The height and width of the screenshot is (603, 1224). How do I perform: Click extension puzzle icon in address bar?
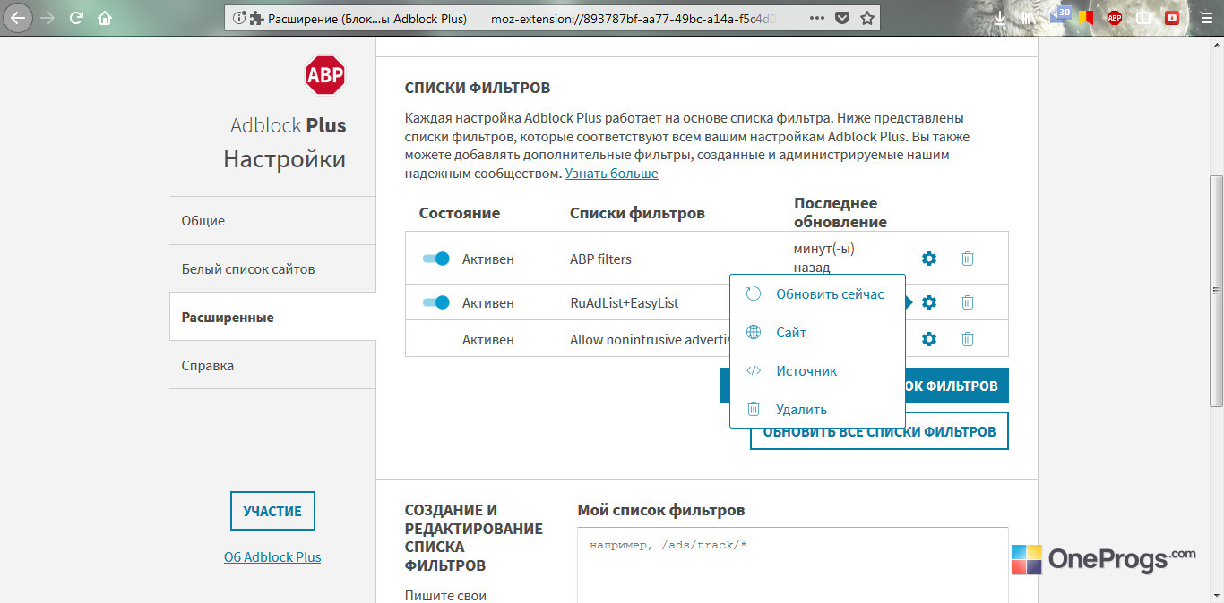click(256, 18)
